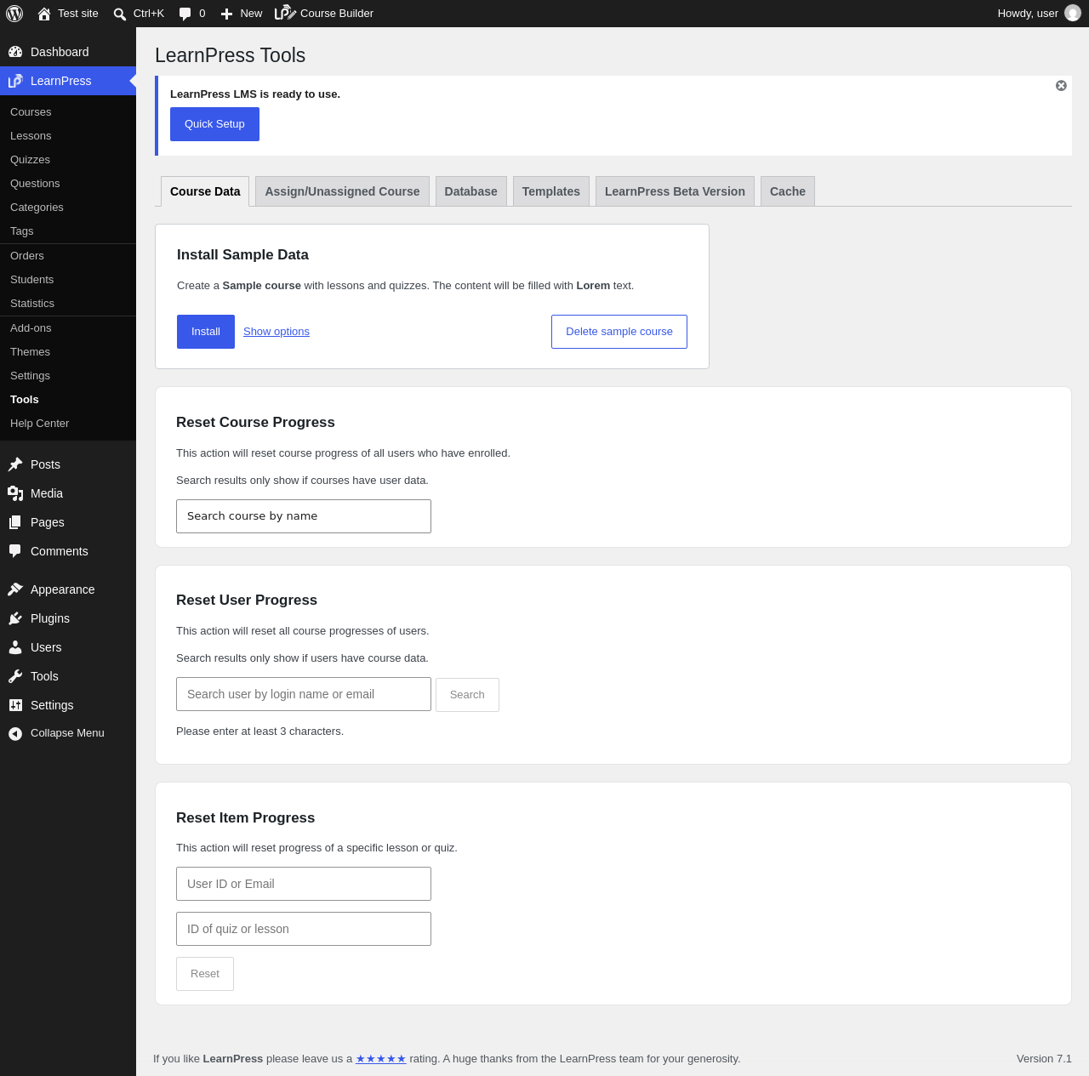Select LearnPress Tools submenu item
1089x1076 pixels.
(68, 400)
